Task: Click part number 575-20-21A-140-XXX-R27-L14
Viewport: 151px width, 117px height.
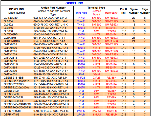Action: (51, 104)
